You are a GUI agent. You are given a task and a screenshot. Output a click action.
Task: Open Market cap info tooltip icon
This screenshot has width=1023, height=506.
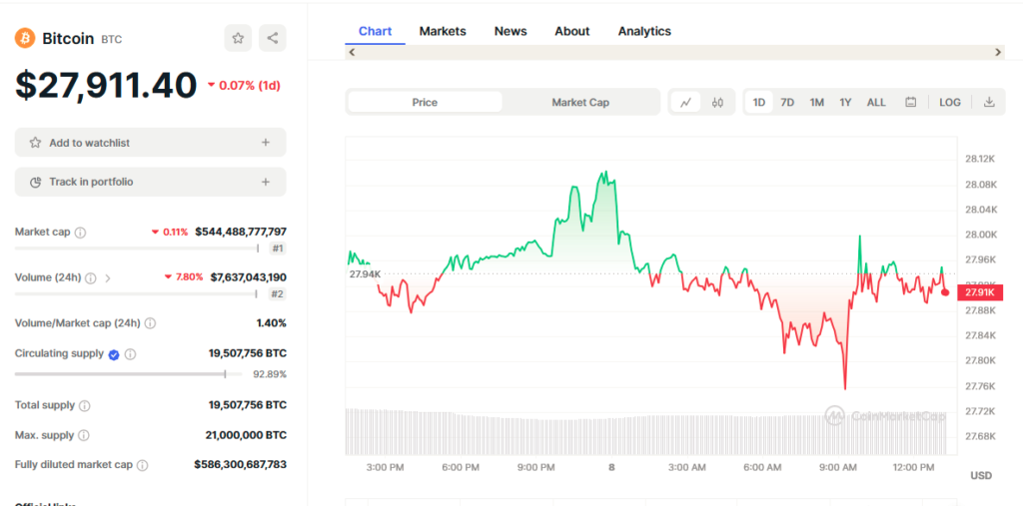point(80,233)
